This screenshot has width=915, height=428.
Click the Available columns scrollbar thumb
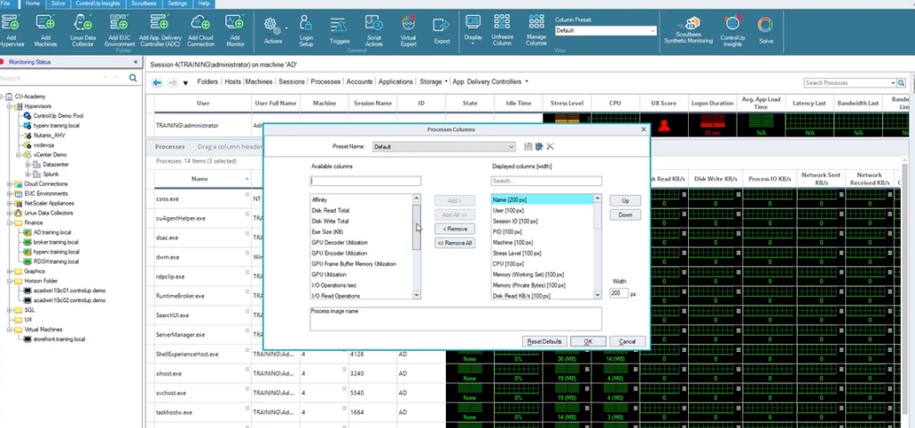[416, 227]
